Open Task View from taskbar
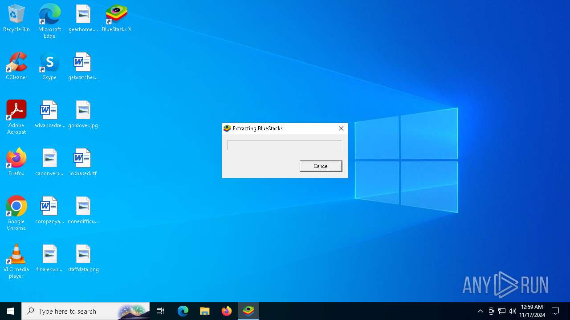Image resolution: width=570 pixels, height=320 pixels. (x=160, y=311)
